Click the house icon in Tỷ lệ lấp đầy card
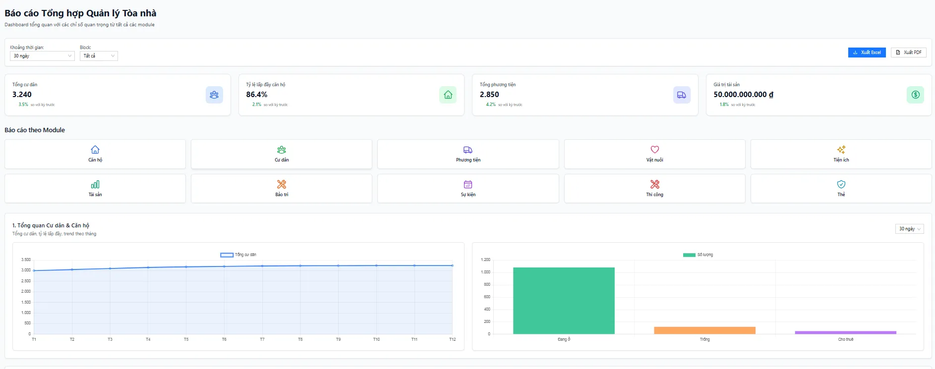Viewport: 935px width, 369px height. (448, 95)
